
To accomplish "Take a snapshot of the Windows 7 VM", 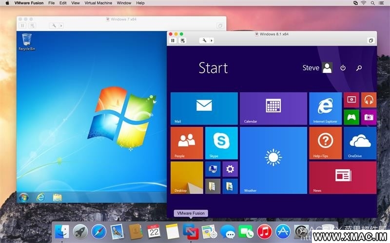I will coord(32,26).
